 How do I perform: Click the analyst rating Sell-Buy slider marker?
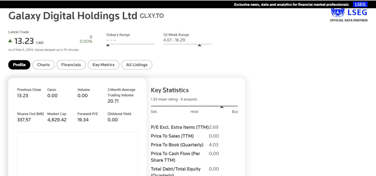click(222, 107)
